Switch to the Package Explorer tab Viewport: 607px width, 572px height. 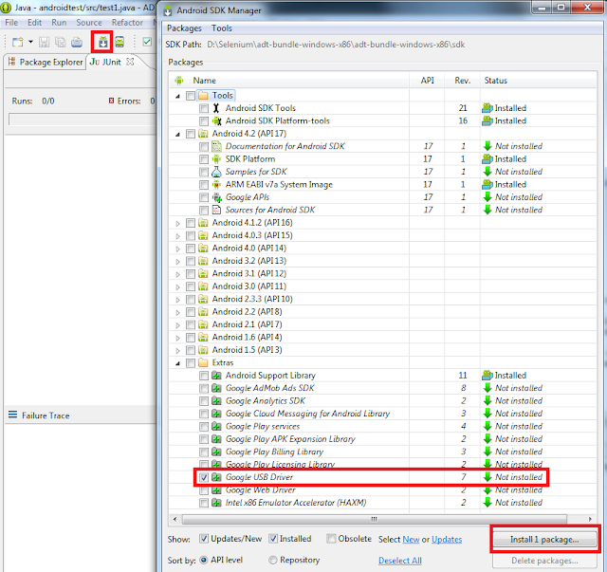point(46,62)
